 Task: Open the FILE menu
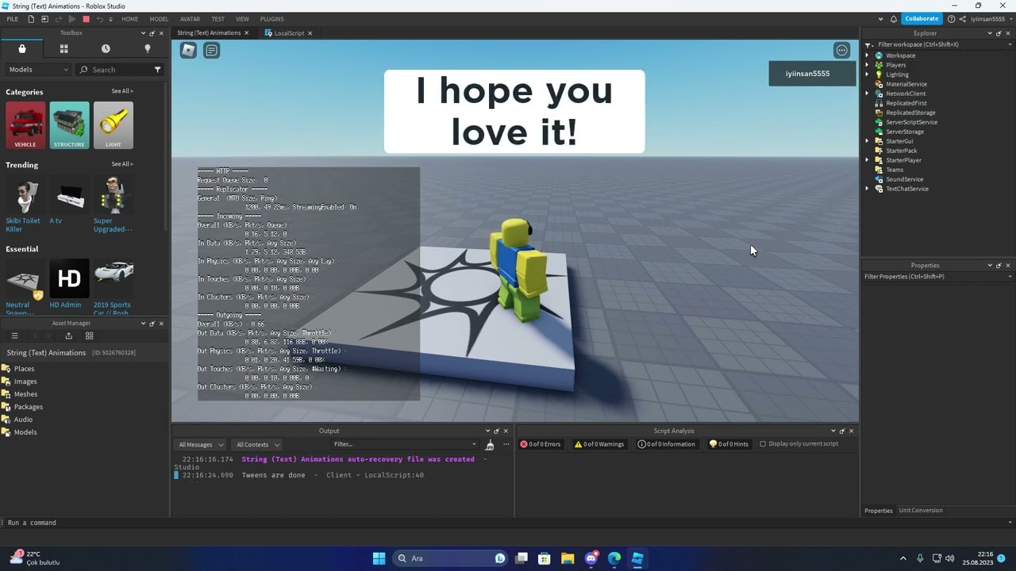tap(13, 19)
